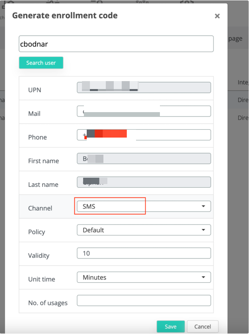Click the dialog title Generate enrollment code

click(65, 16)
